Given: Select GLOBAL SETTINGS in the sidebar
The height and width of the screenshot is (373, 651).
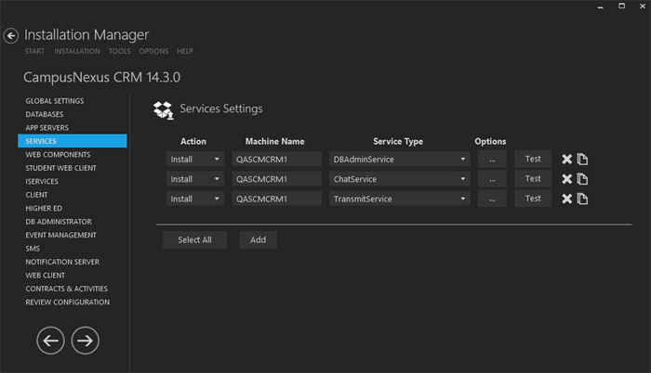Looking at the screenshot, I should [55, 101].
